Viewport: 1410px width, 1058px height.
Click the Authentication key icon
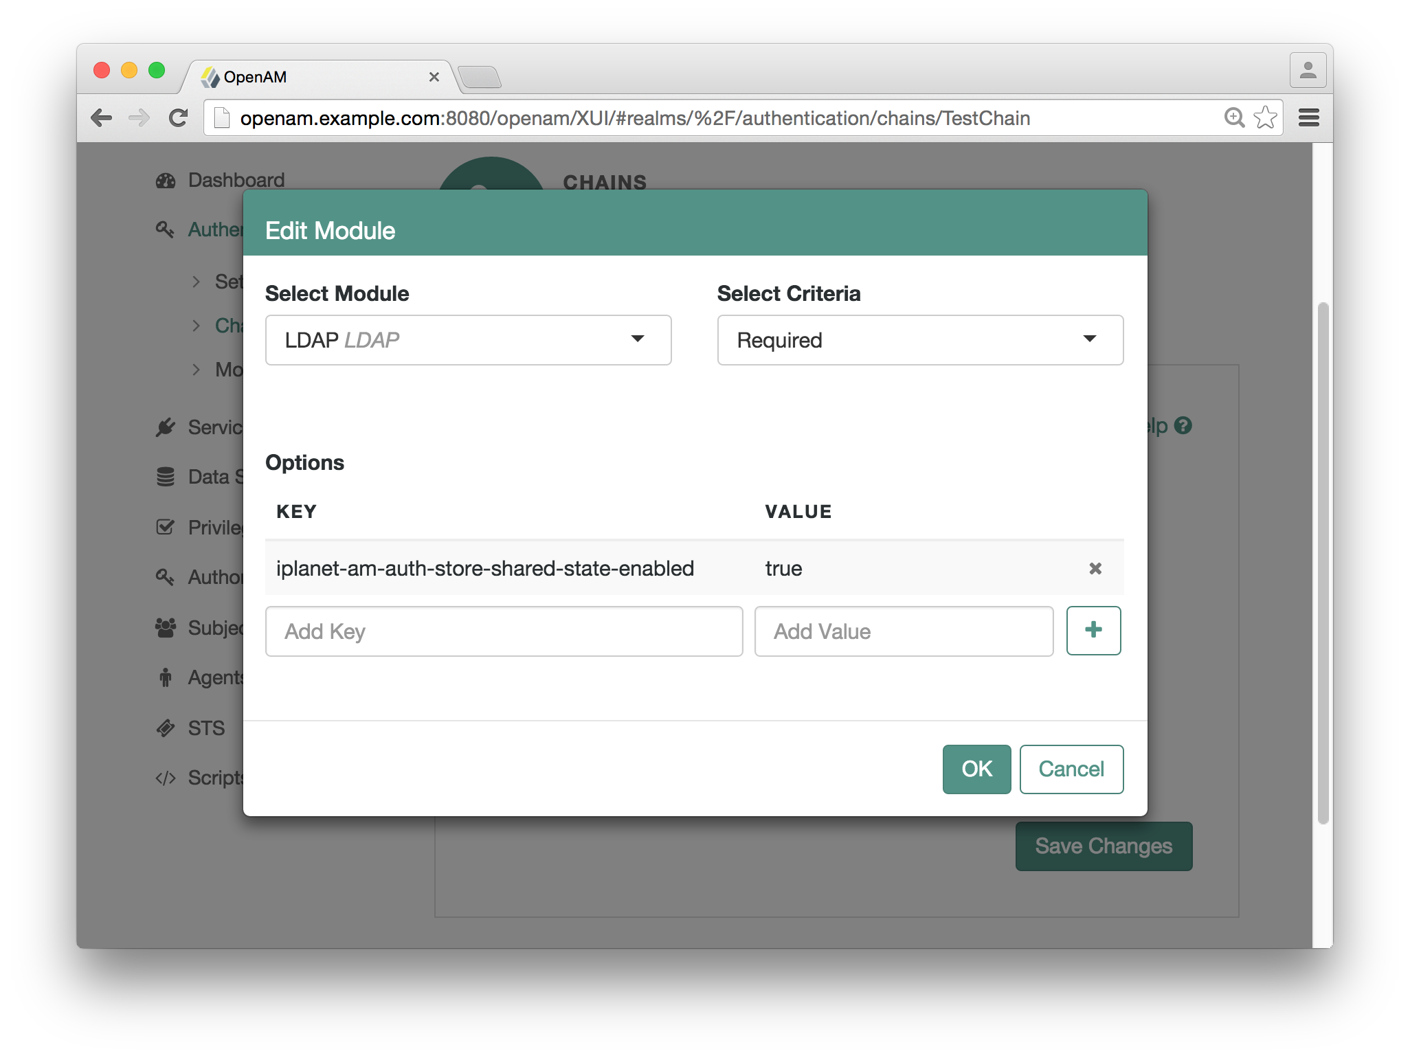click(165, 229)
